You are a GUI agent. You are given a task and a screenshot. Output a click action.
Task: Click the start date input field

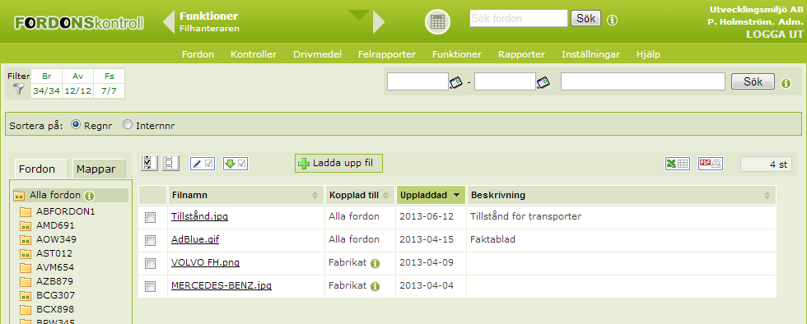pos(417,81)
